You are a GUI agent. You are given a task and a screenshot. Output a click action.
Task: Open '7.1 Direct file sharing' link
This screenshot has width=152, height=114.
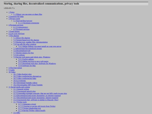coord(22,38)
